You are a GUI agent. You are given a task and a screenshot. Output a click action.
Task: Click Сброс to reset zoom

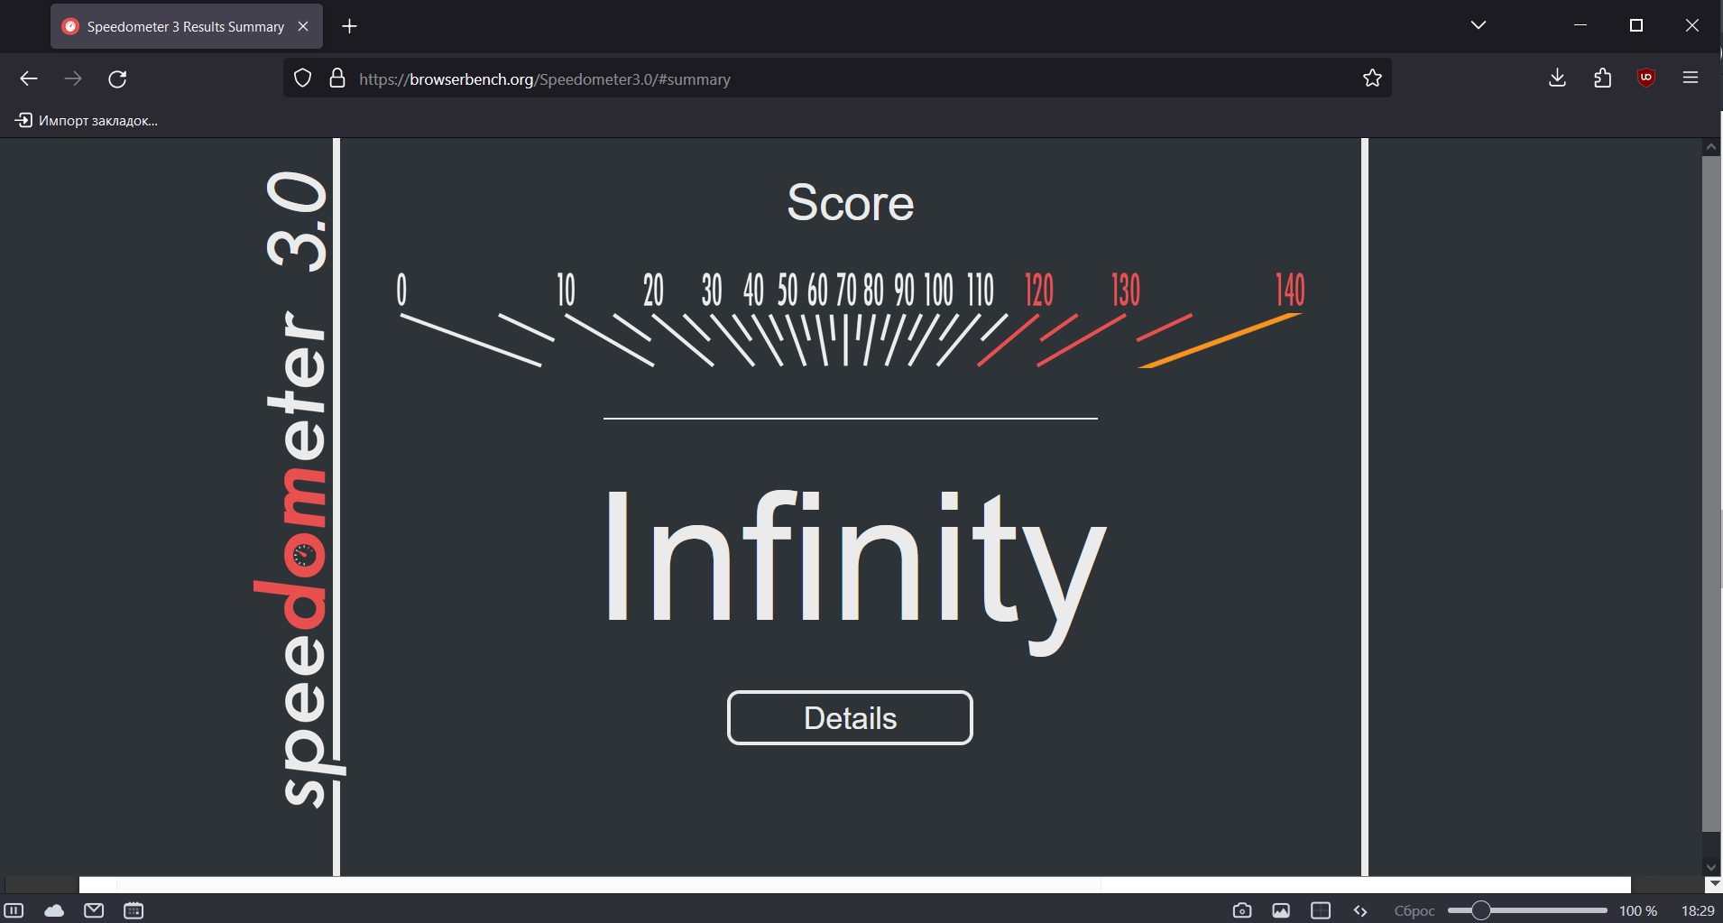point(1414,910)
